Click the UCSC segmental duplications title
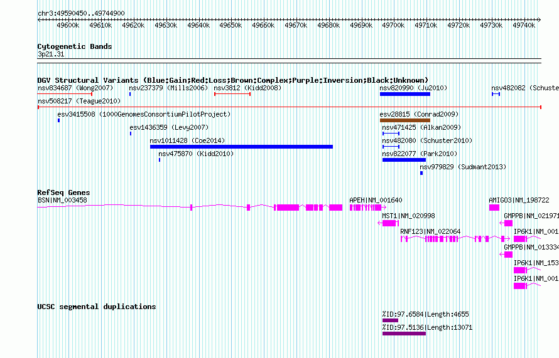Viewport: 559px width, 358px height. [97, 307]
